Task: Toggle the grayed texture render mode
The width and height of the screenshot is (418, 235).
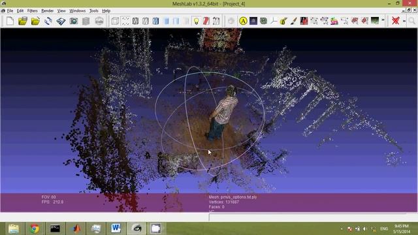Action: click(x=186, y=21)
